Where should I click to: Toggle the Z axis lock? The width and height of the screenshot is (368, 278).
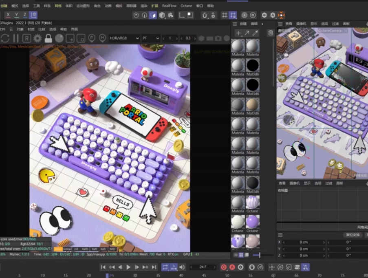coord(25,15)
